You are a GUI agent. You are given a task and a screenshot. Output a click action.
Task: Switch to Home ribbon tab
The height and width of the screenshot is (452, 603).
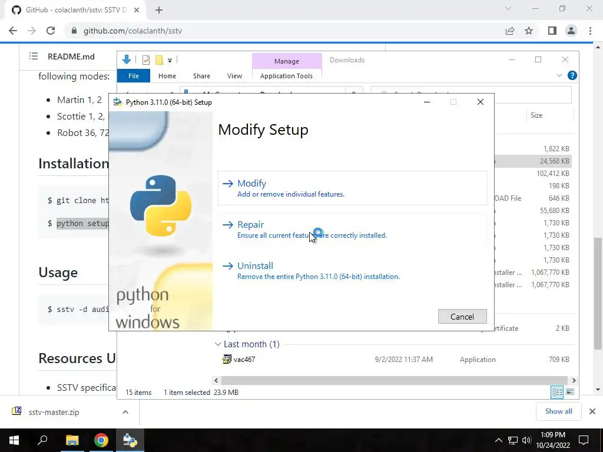(167, 76)
